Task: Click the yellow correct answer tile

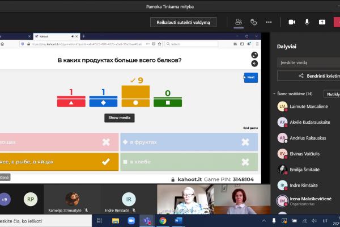Action: pyautogui.click(x=59, y=162)
